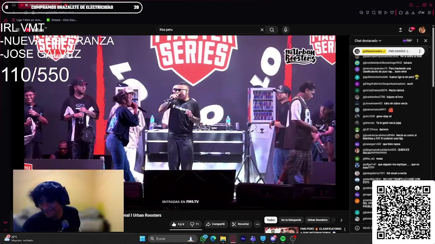Click the heart bookmark icon
Viewport: 435px width, 244px height.
tap(392, 13)
